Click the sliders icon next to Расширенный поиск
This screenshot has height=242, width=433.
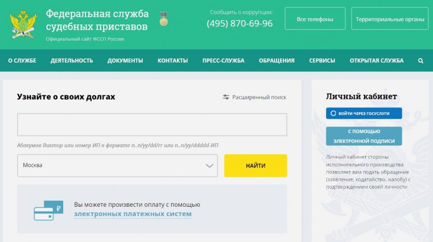tap(226, 97)
